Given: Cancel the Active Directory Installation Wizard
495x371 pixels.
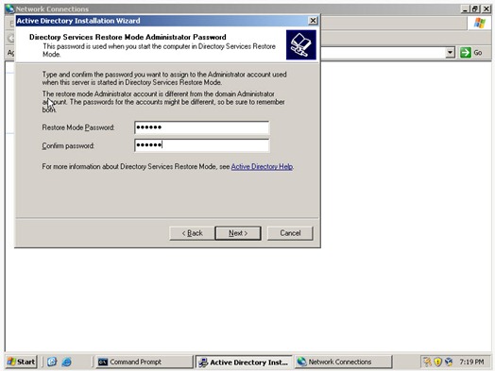Looking at the screenshot, I should [290, 233].
